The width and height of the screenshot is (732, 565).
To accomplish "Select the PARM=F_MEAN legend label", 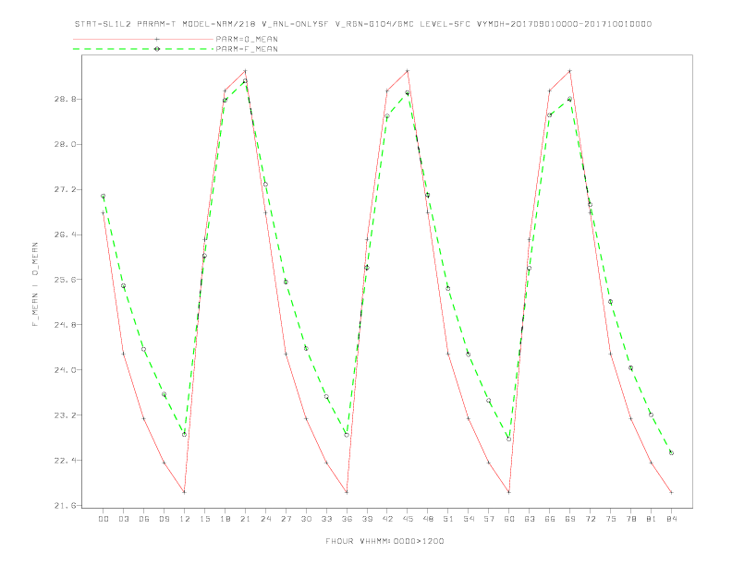I will [247, 49].
